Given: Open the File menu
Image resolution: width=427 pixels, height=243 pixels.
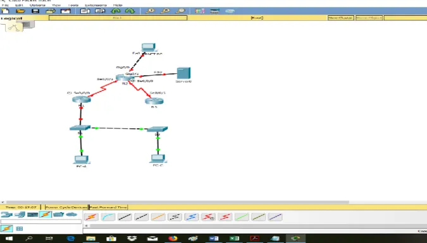Looking at the screenshot, I should point(5,5).
